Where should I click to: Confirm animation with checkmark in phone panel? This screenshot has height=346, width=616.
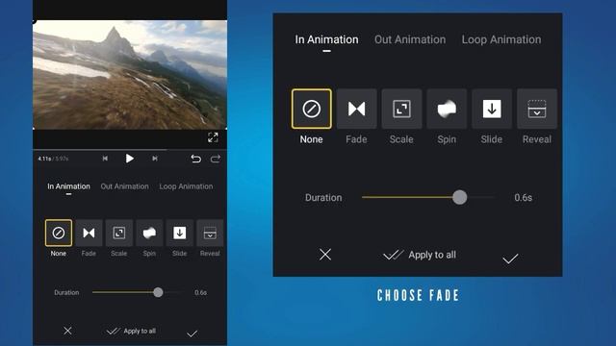[192, 334]
